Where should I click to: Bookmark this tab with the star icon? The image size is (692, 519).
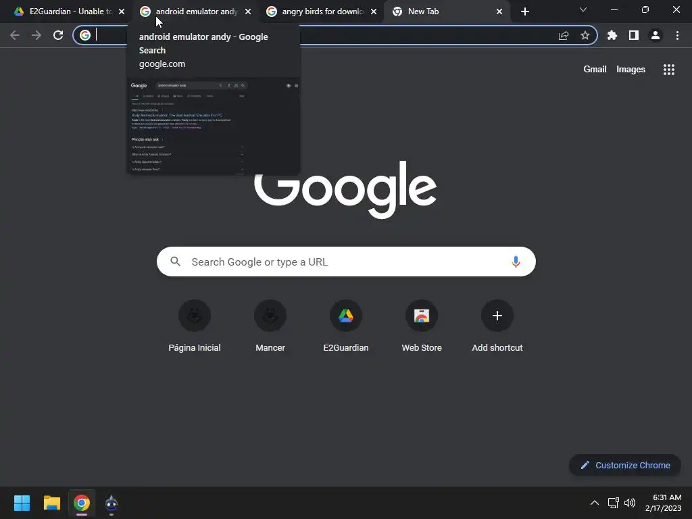tap(585, 35)
